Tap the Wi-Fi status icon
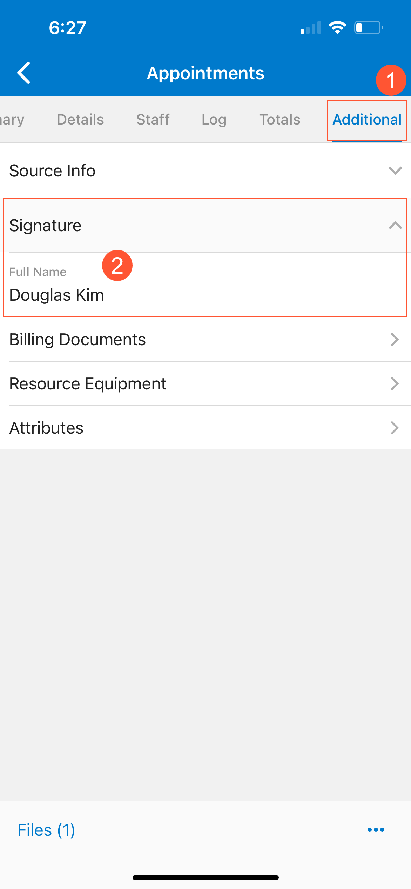 [337, 28]
